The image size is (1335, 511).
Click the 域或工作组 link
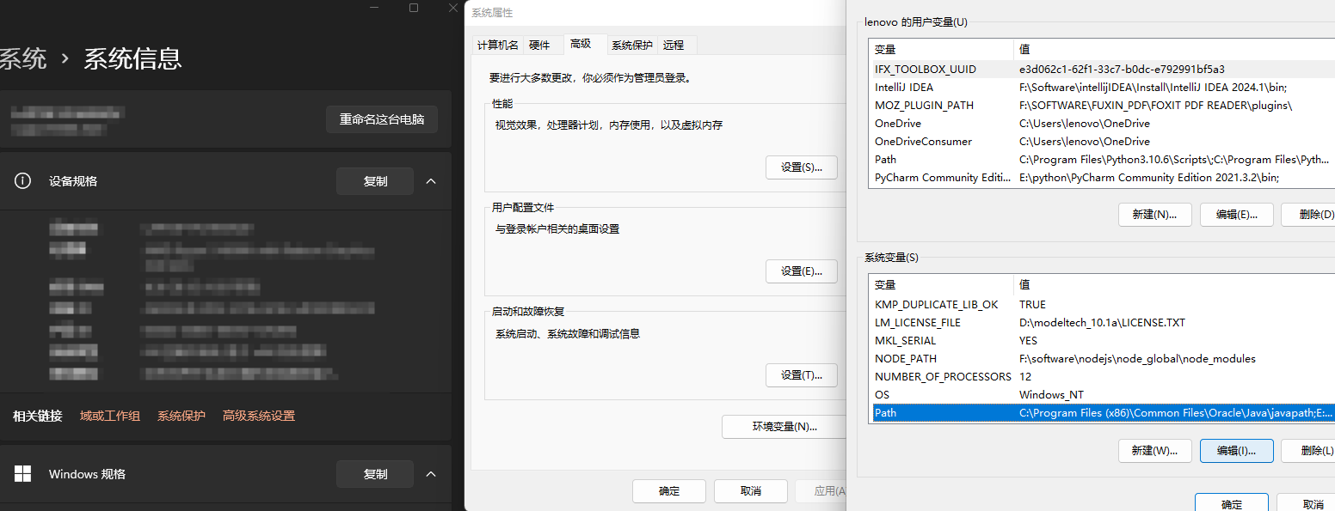point(109,416)
